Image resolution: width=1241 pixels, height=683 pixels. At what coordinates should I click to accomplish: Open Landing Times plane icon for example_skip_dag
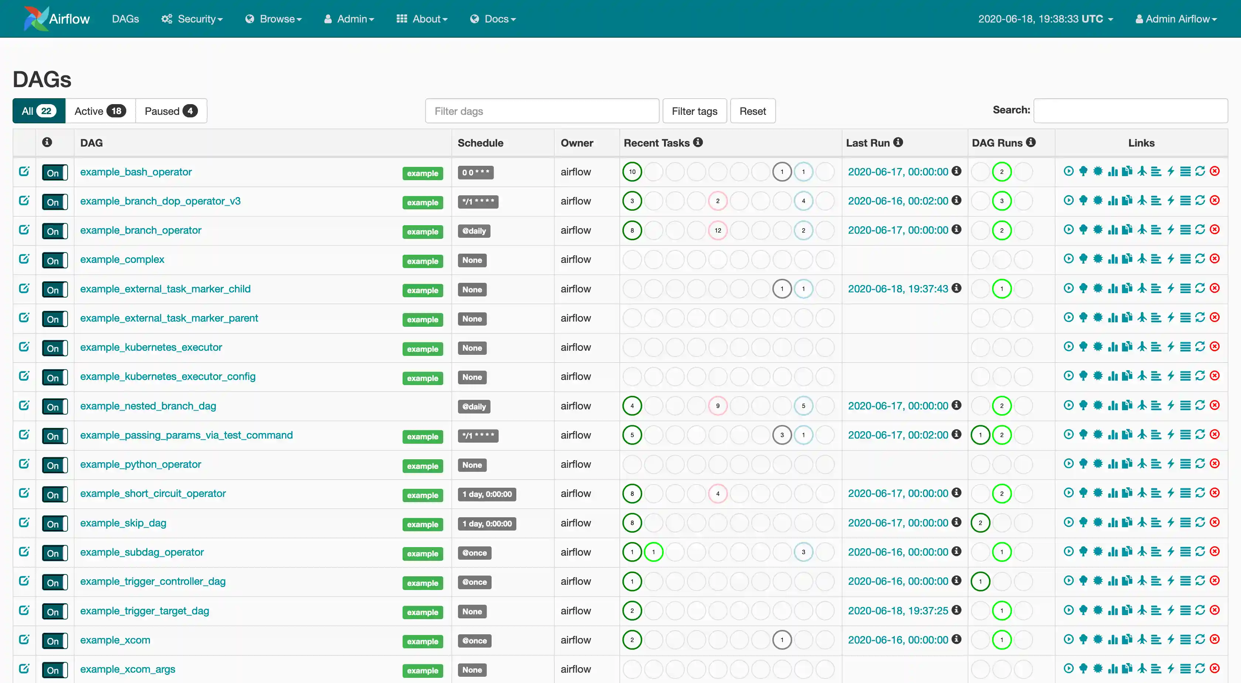point(1142,522)
